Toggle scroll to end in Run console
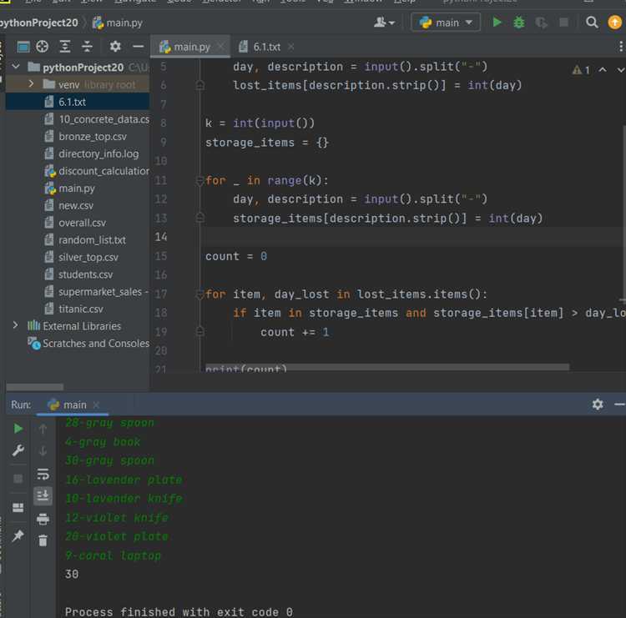 43,495
